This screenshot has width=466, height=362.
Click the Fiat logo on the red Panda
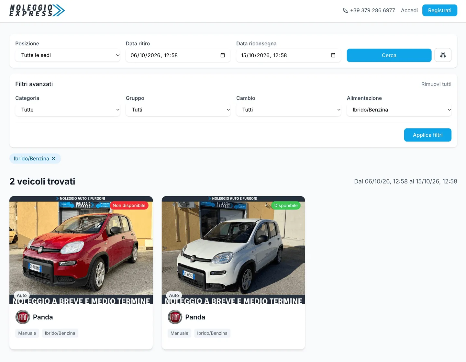23,317
